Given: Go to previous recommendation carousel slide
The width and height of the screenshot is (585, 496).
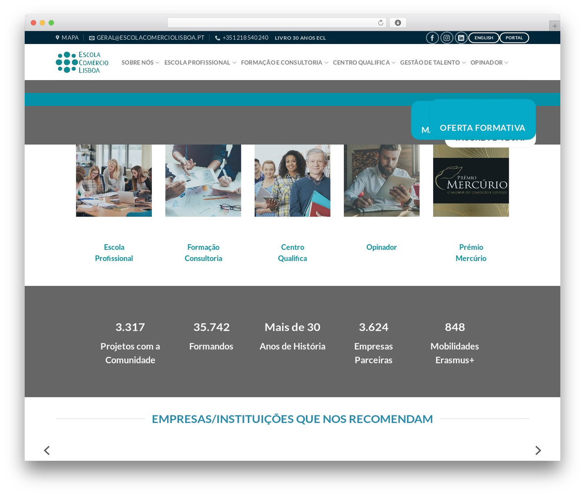Looking at the screenshot, I should click(47, 450).
